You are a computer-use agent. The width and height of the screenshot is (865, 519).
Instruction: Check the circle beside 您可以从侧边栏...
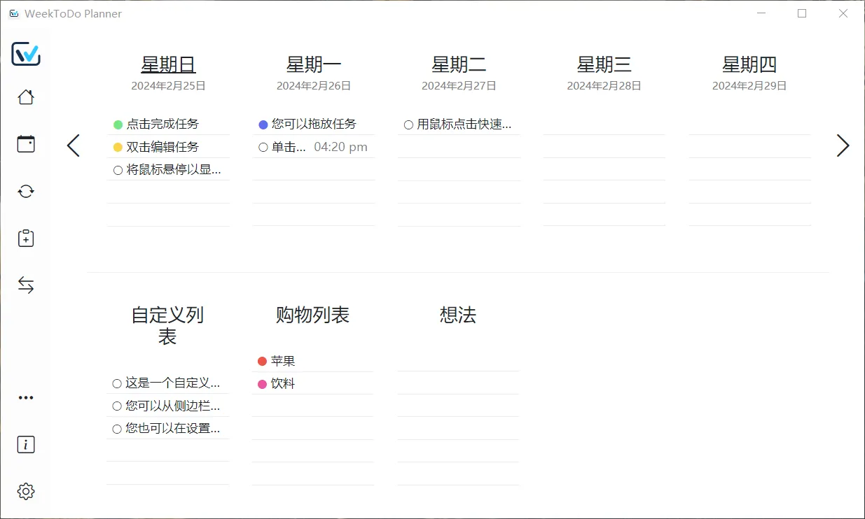tap(117, 406)
